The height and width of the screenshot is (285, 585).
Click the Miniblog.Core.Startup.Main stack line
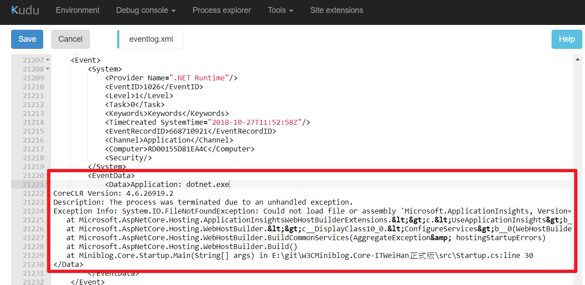point(300,256)
